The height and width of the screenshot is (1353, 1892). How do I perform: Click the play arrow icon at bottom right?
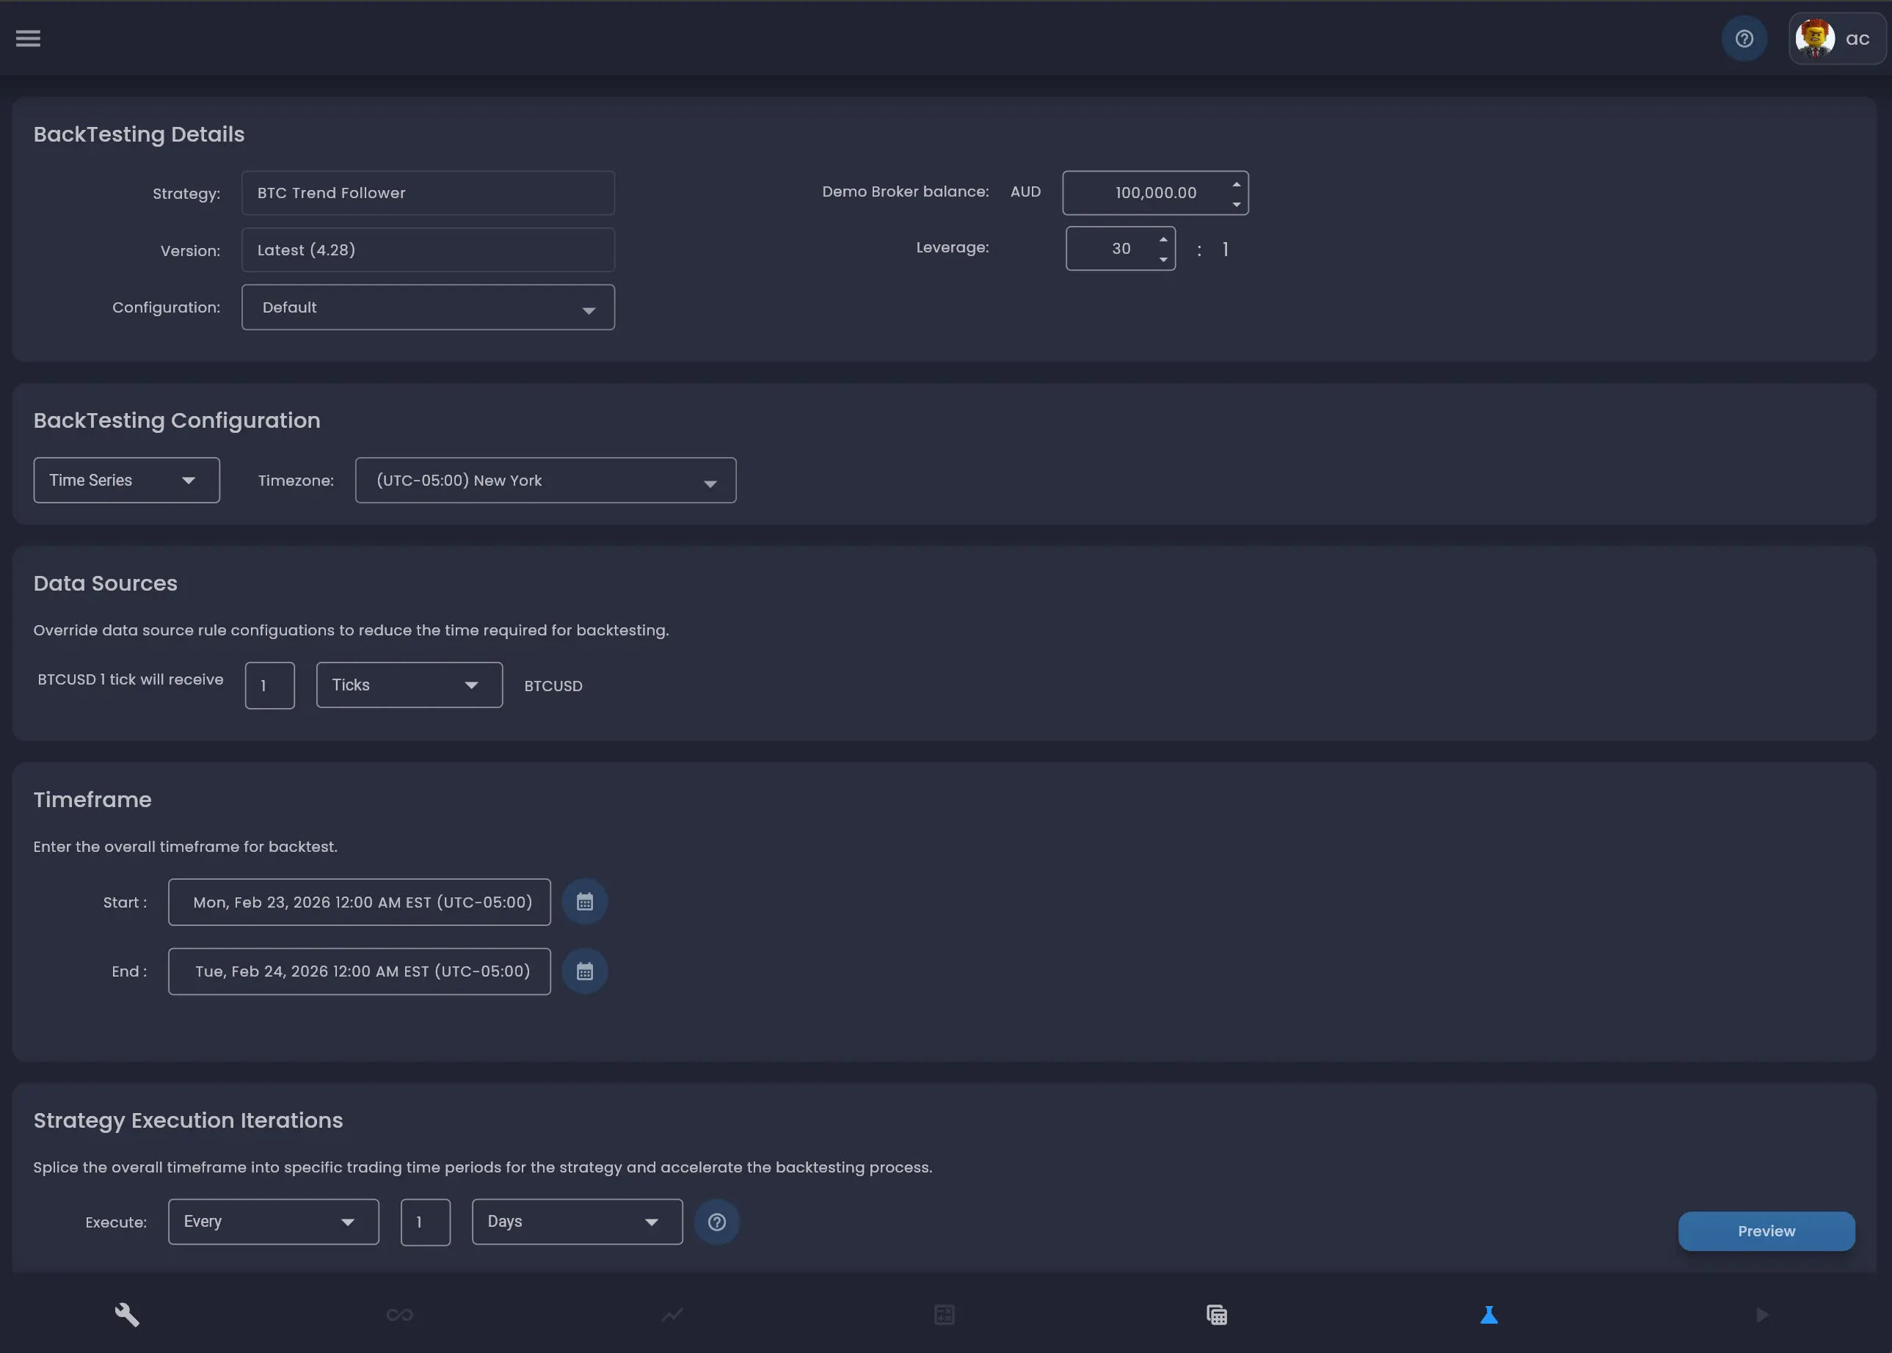tap(1761, 1315)
